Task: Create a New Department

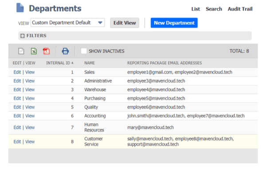Action: click(x=174, y=23)
